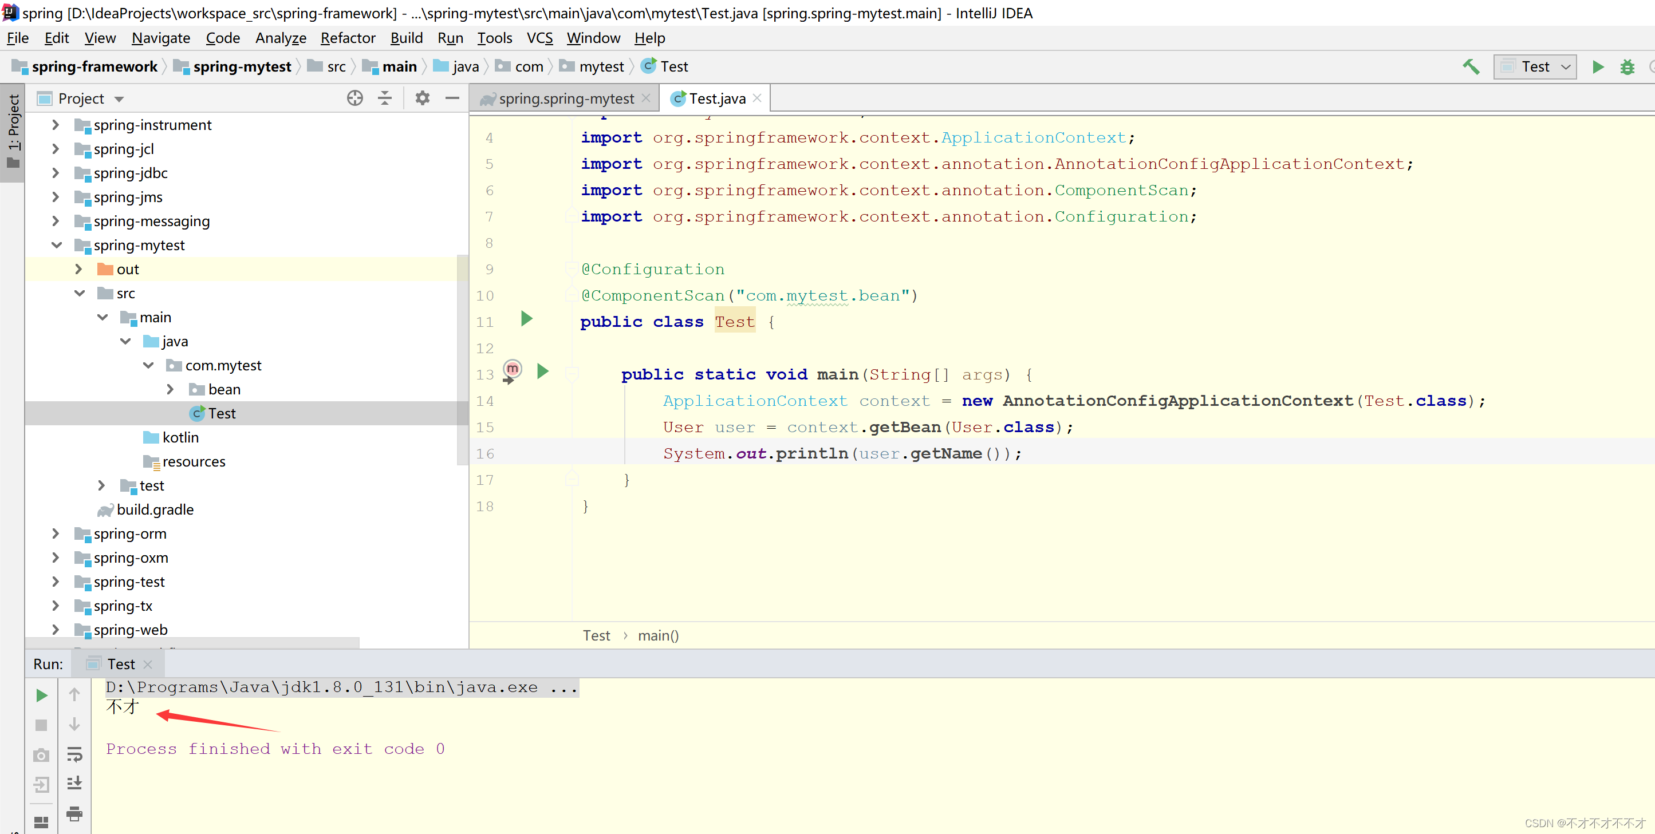Open the Refactor menu
1655x834 pixels.
(348, 38)
